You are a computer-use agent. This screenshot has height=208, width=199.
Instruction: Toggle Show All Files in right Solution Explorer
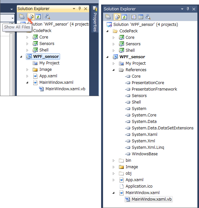pos(117,17)
